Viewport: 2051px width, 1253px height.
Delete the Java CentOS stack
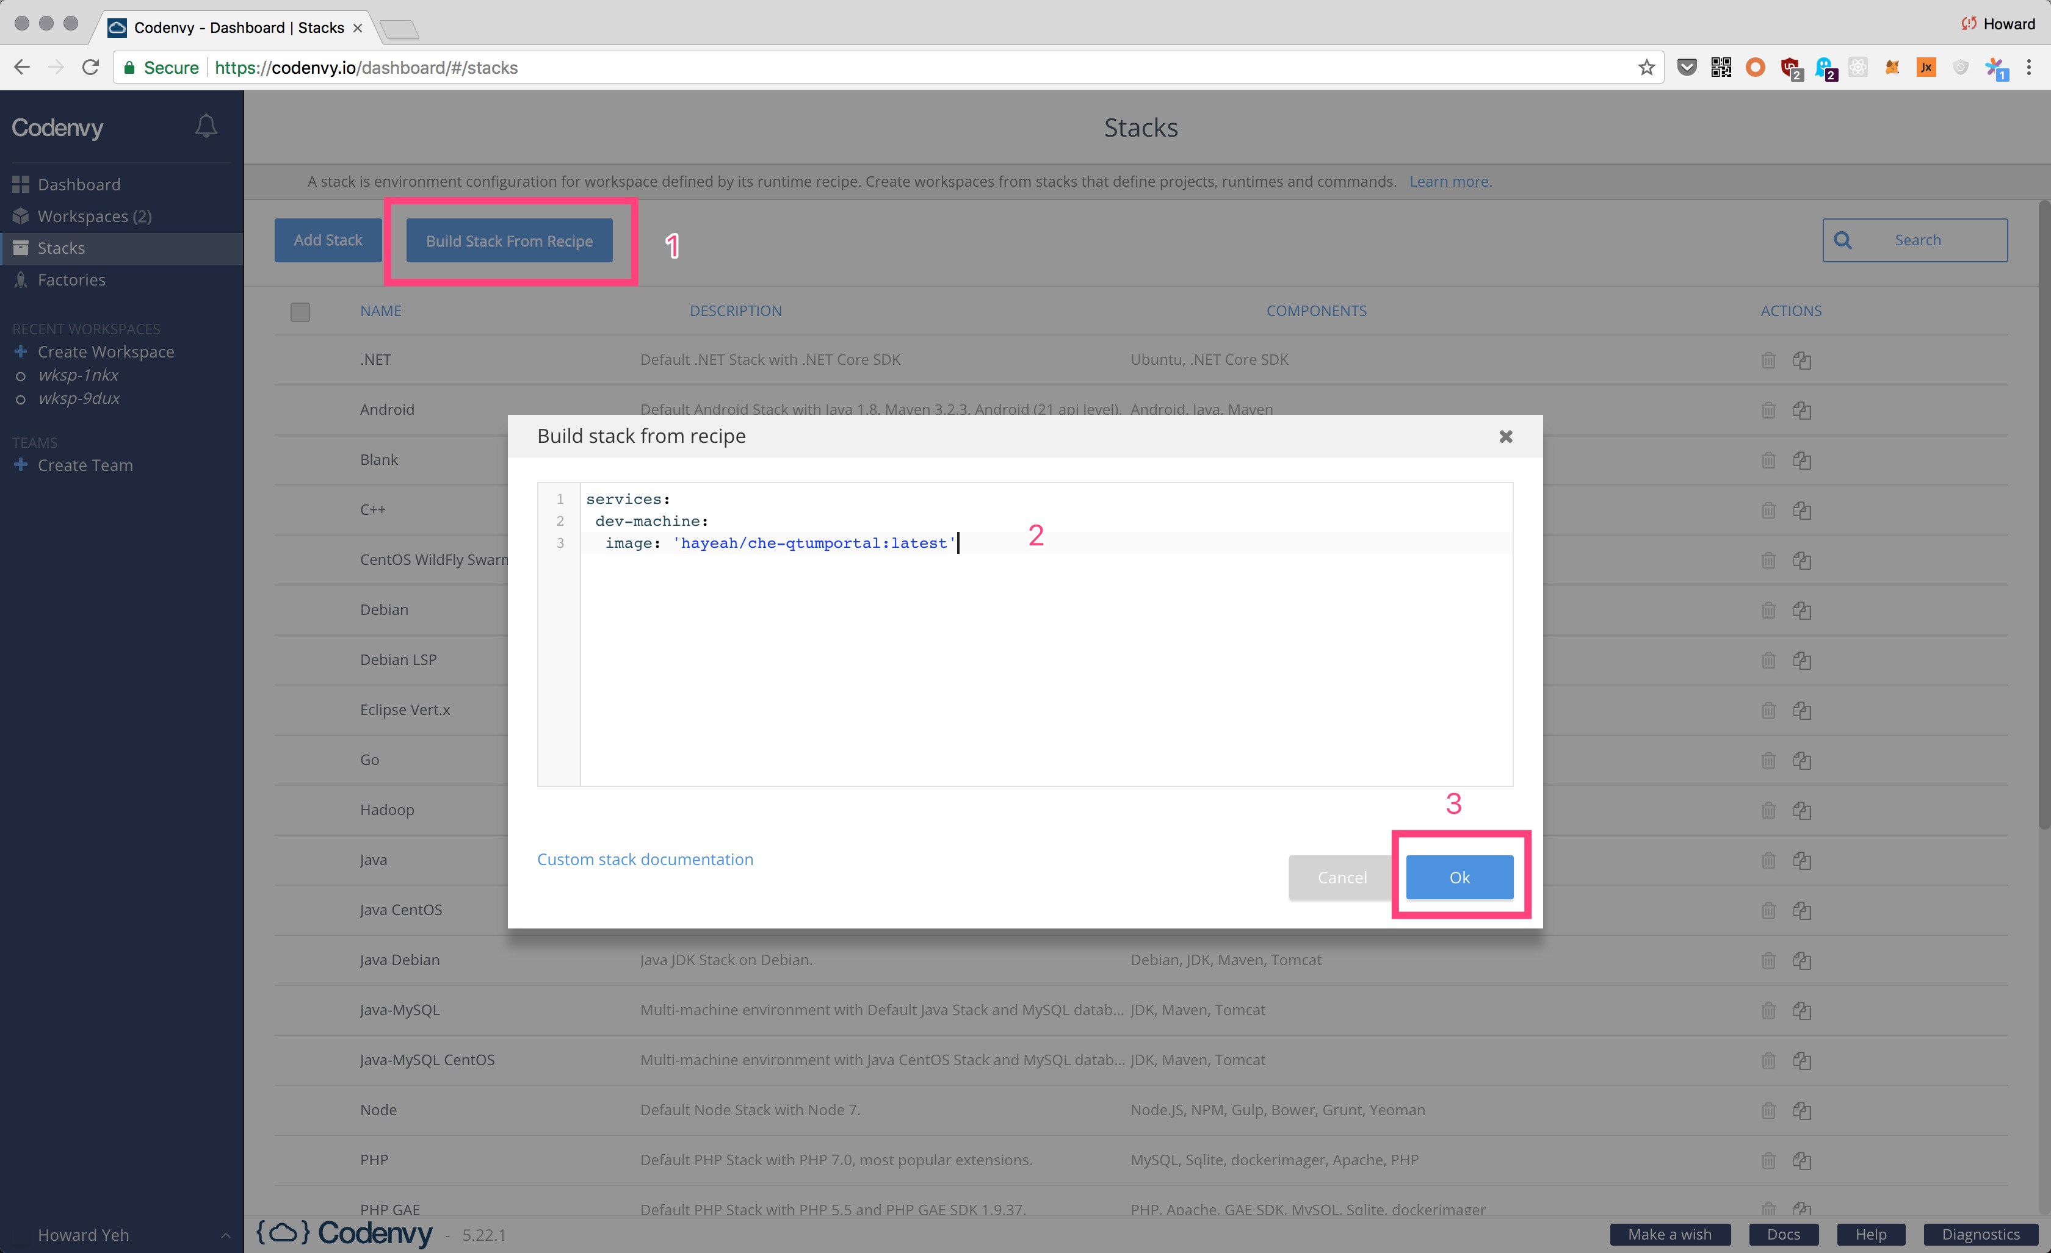tap(1769, 910)
